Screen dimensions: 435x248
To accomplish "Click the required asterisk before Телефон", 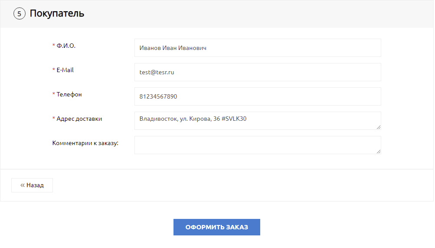I will (x=54, y=95).
